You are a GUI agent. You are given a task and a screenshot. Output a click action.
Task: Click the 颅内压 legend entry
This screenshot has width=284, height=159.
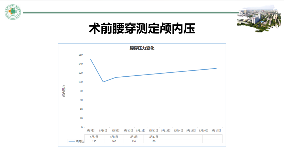point(76,141)
